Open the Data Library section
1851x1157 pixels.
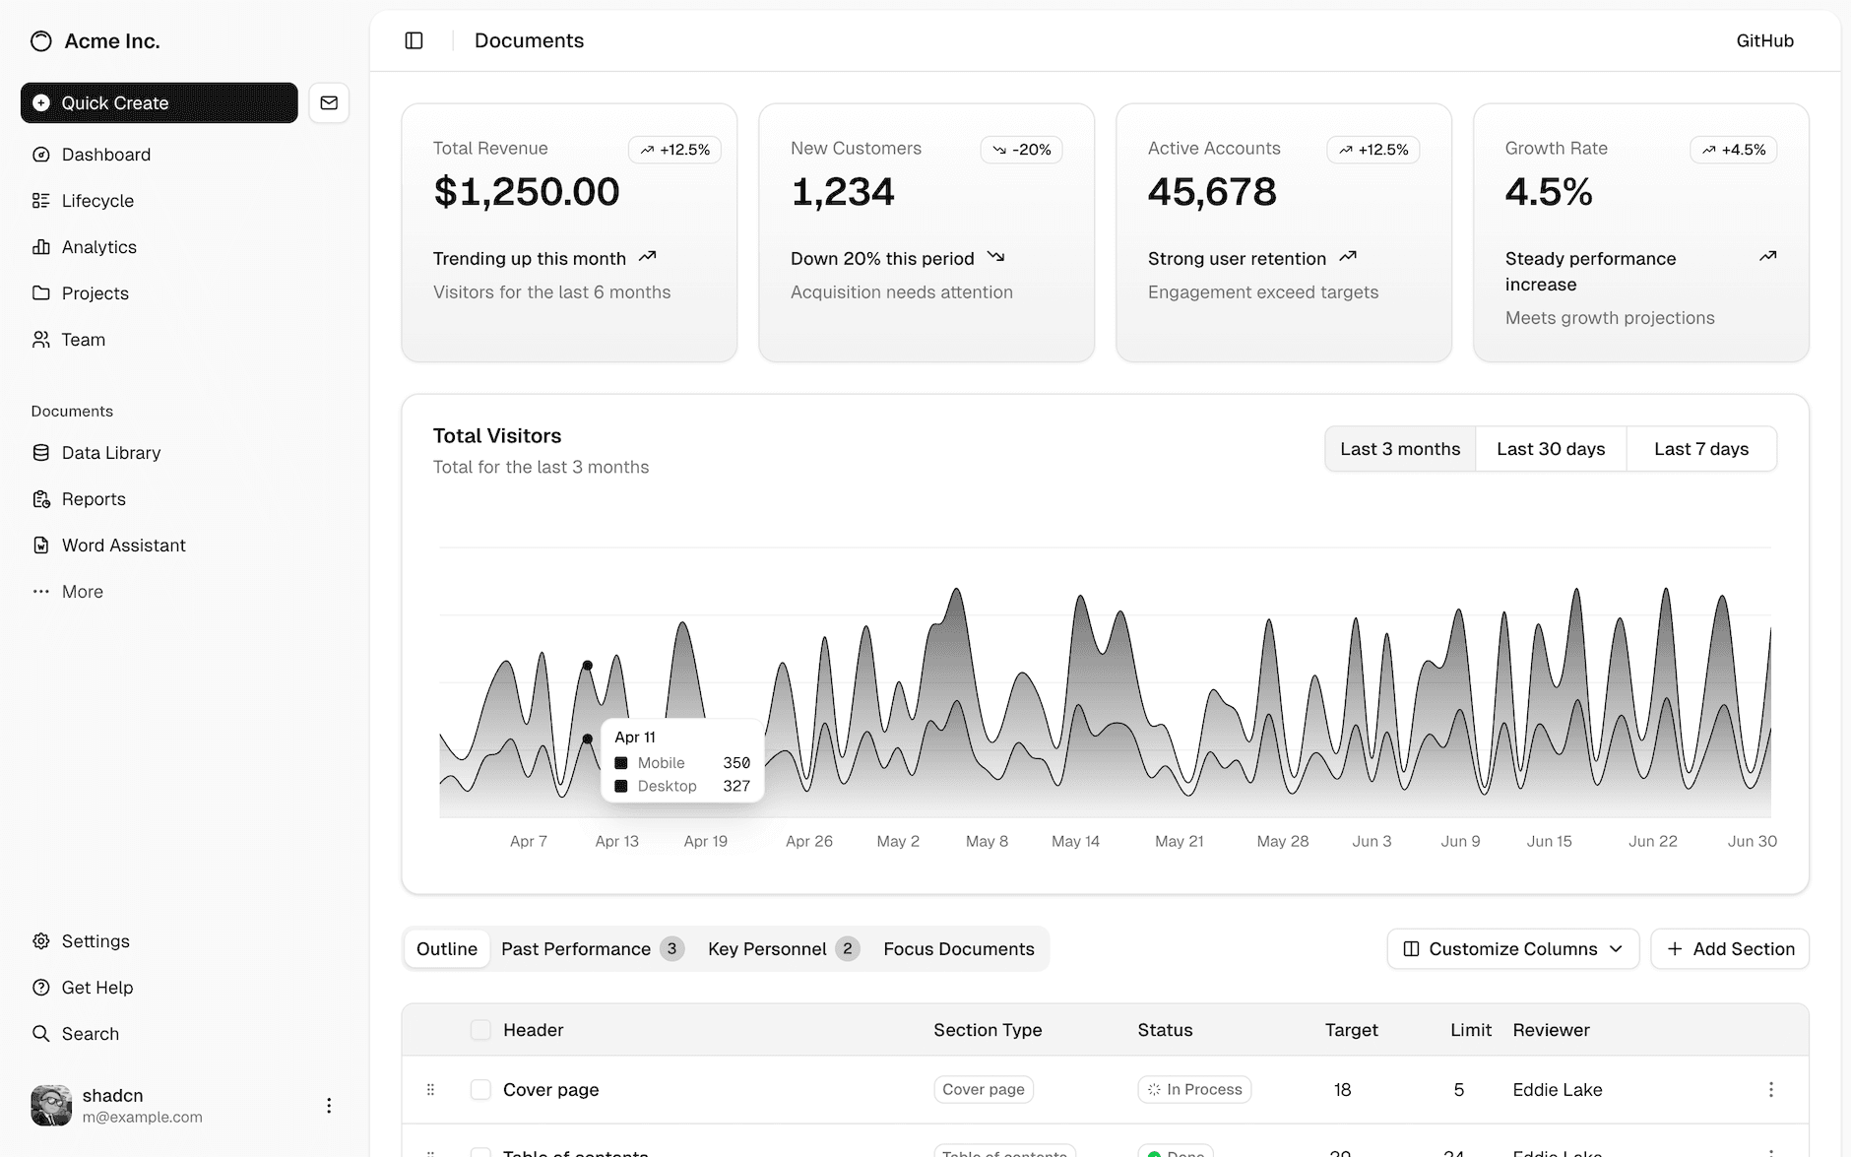110,452
